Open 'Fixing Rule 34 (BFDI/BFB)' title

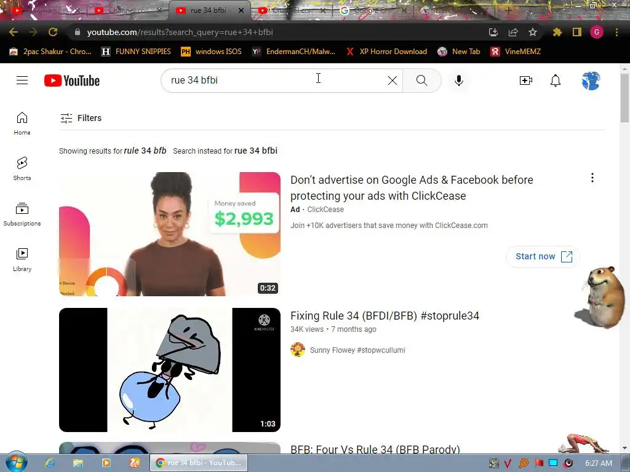pyautogui.click(x=385, y=316)
